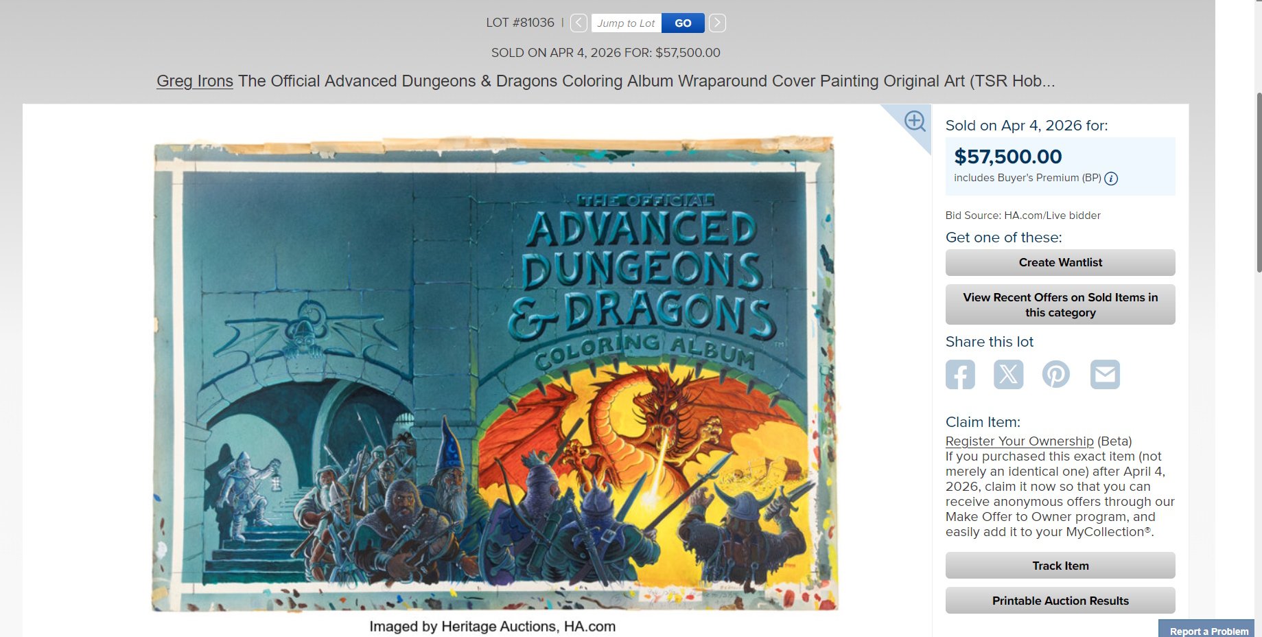This screenshot has width=1262, height=637.
Task: Click the Jump to Lot field
Action: pyautogui.click(x=626, y=23)
